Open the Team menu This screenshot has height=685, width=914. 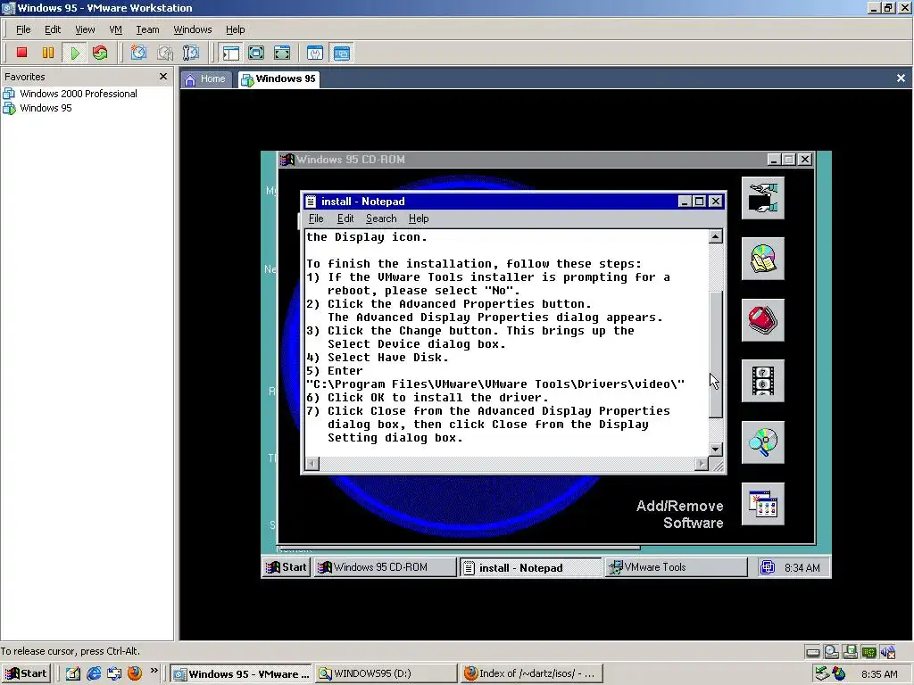147,29
